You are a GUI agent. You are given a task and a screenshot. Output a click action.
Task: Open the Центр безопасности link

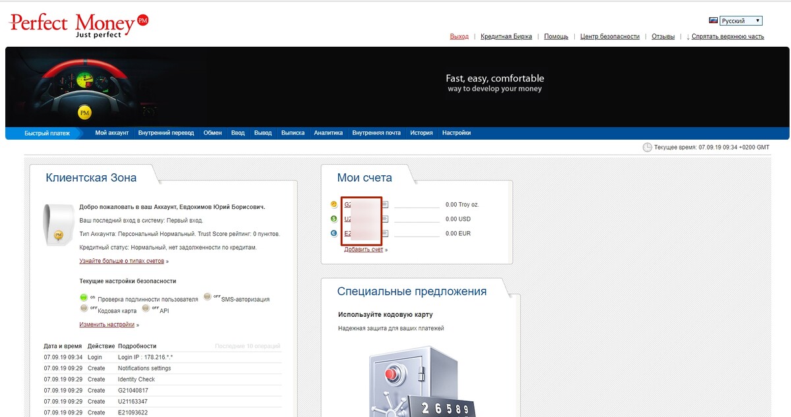click(610, 37)
